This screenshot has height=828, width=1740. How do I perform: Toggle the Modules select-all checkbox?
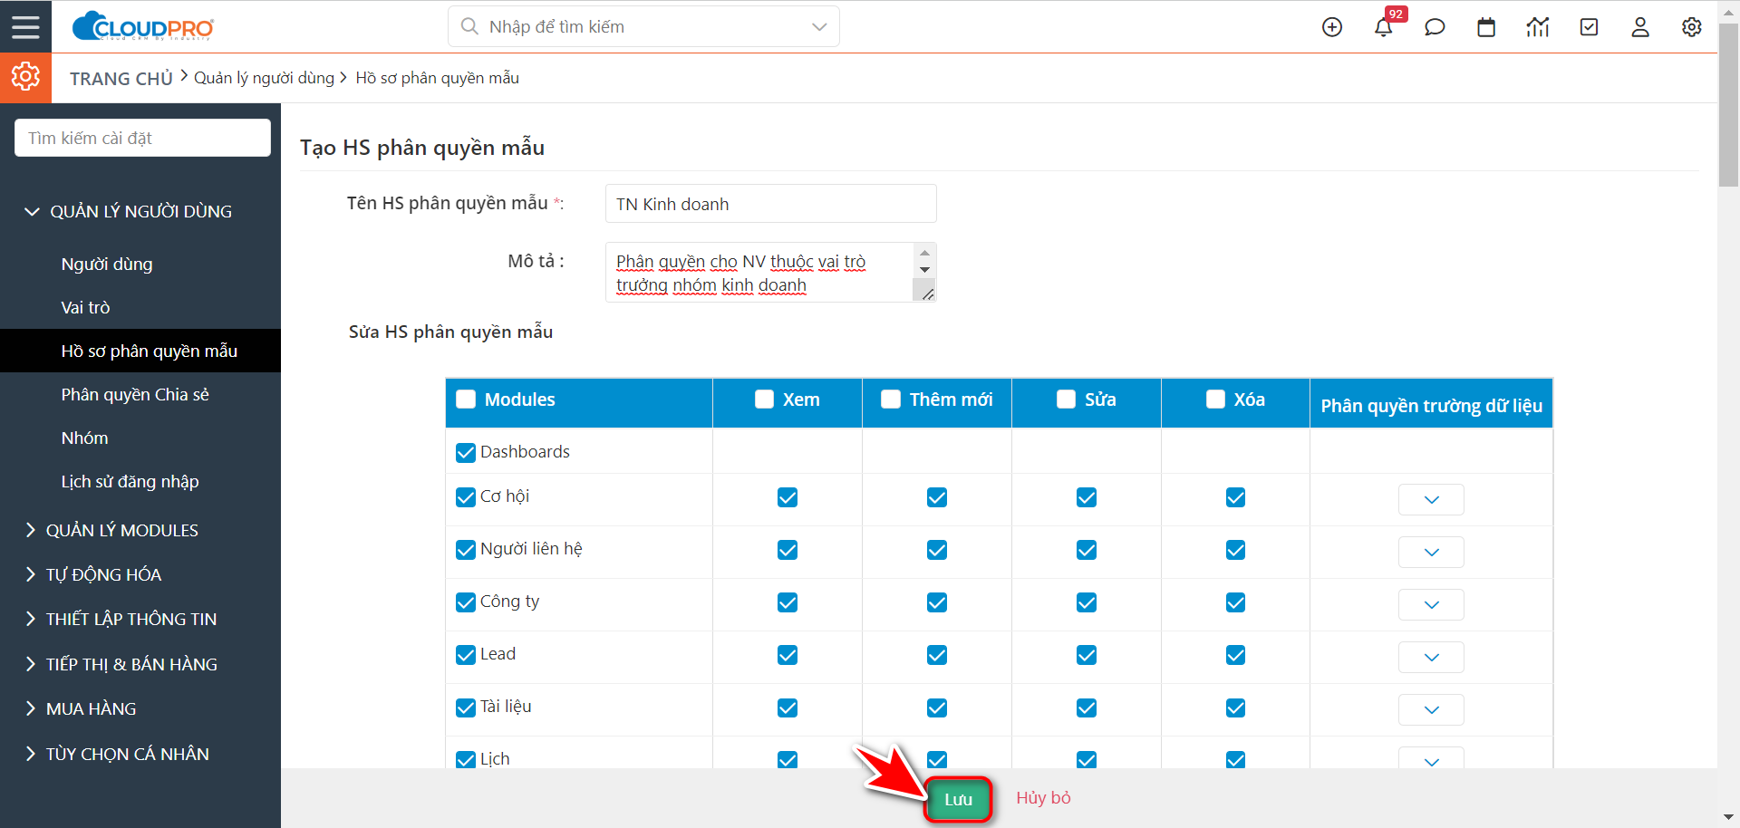point(466,400)
